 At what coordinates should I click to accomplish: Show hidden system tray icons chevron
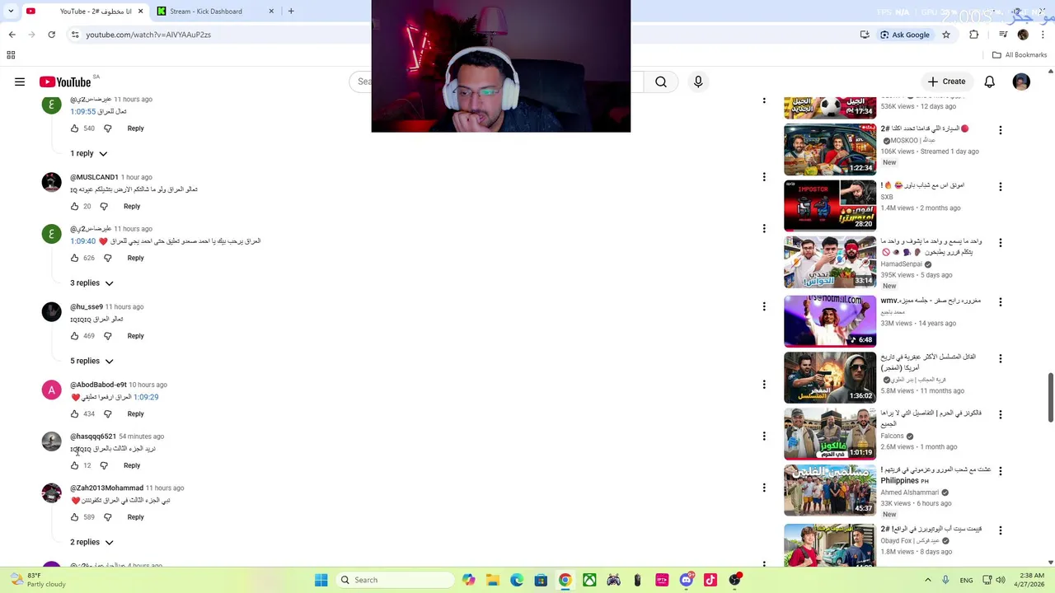click(928, 580)
